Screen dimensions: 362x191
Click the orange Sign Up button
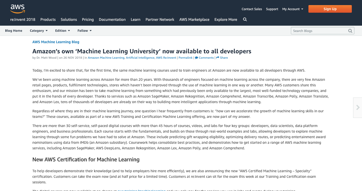pos(330,9)
